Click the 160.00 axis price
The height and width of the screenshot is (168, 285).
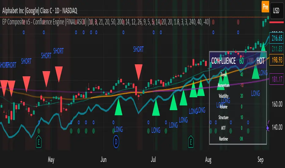pos(277,104)
